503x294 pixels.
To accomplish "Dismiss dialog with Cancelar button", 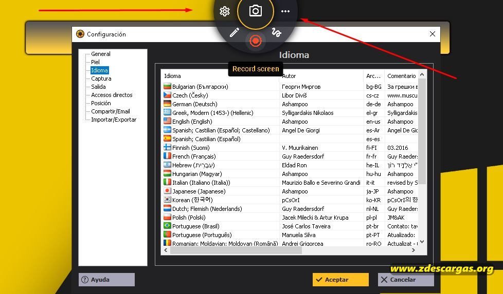I will coord(406,280).
